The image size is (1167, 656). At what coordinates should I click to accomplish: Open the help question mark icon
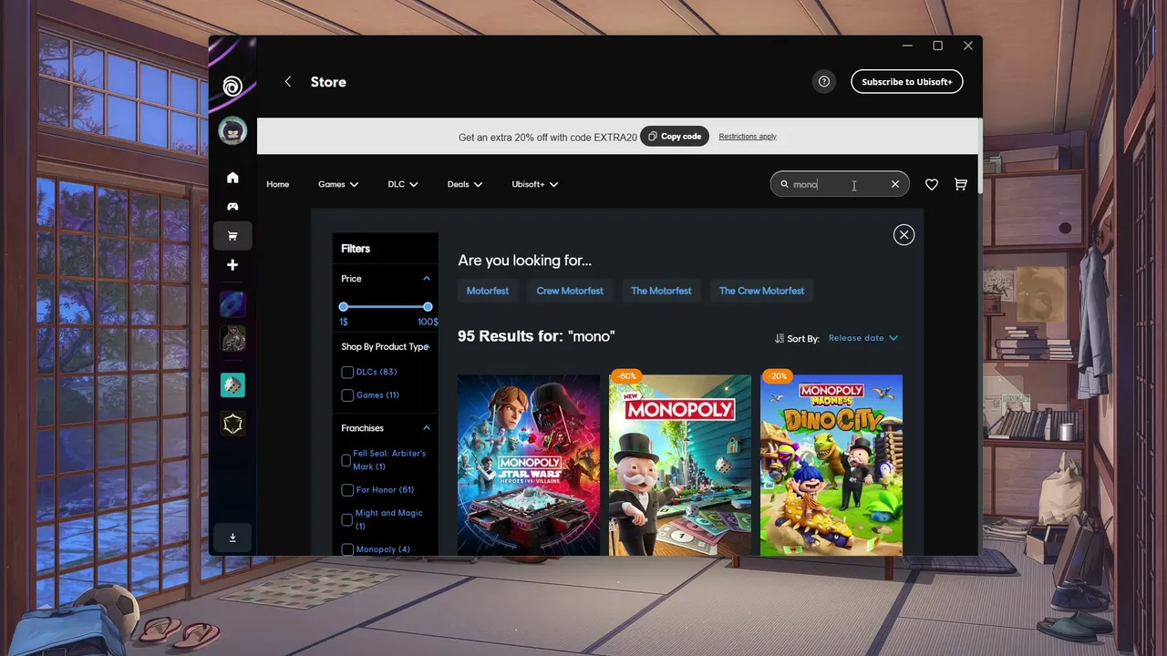[x=824, y=82]
